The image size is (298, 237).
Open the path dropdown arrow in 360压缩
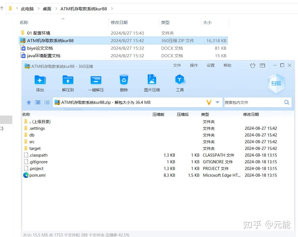pyautogui.click(x=218, y=102)
